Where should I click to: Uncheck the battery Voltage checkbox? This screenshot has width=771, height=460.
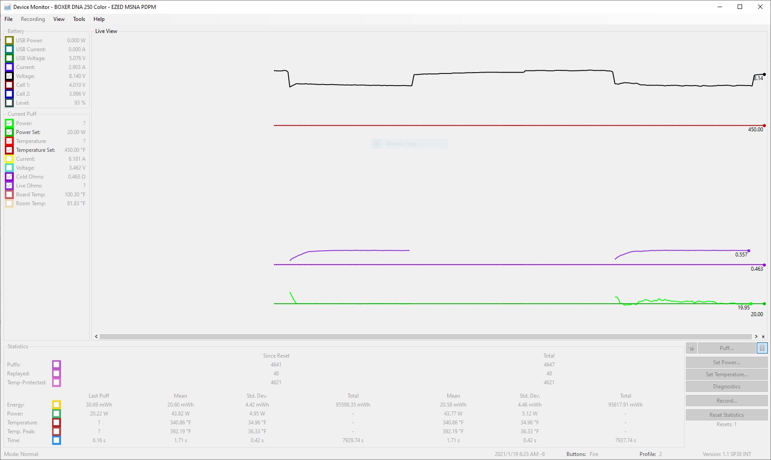(9, 76)
